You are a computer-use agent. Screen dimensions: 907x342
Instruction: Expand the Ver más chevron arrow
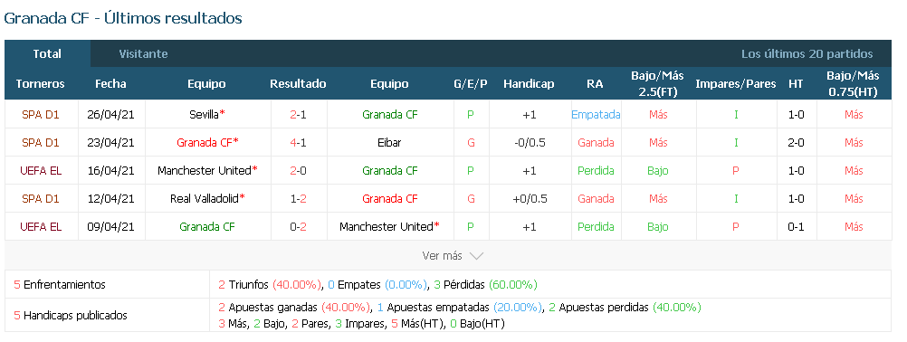coord(477,255)
